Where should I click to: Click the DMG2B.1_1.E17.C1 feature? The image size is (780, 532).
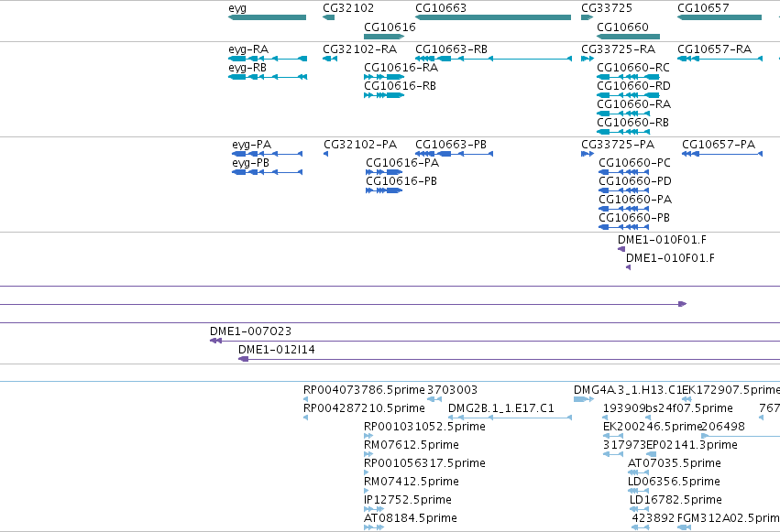click(x=510, y=418)
